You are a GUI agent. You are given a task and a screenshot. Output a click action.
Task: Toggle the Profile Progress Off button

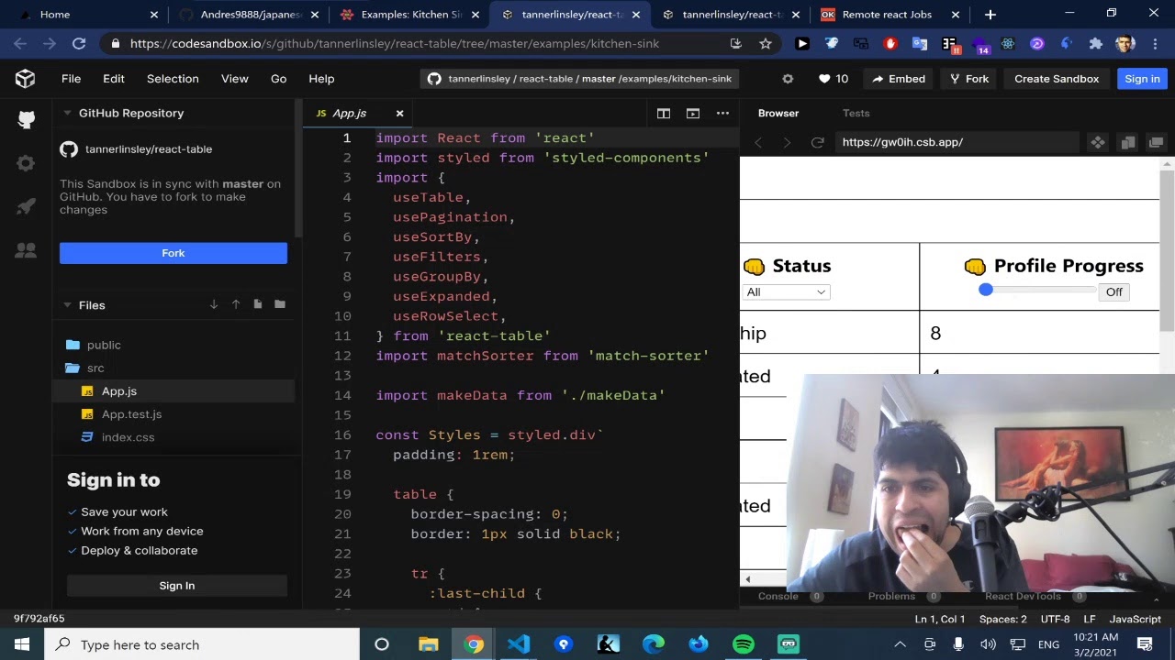[1113, 291]
